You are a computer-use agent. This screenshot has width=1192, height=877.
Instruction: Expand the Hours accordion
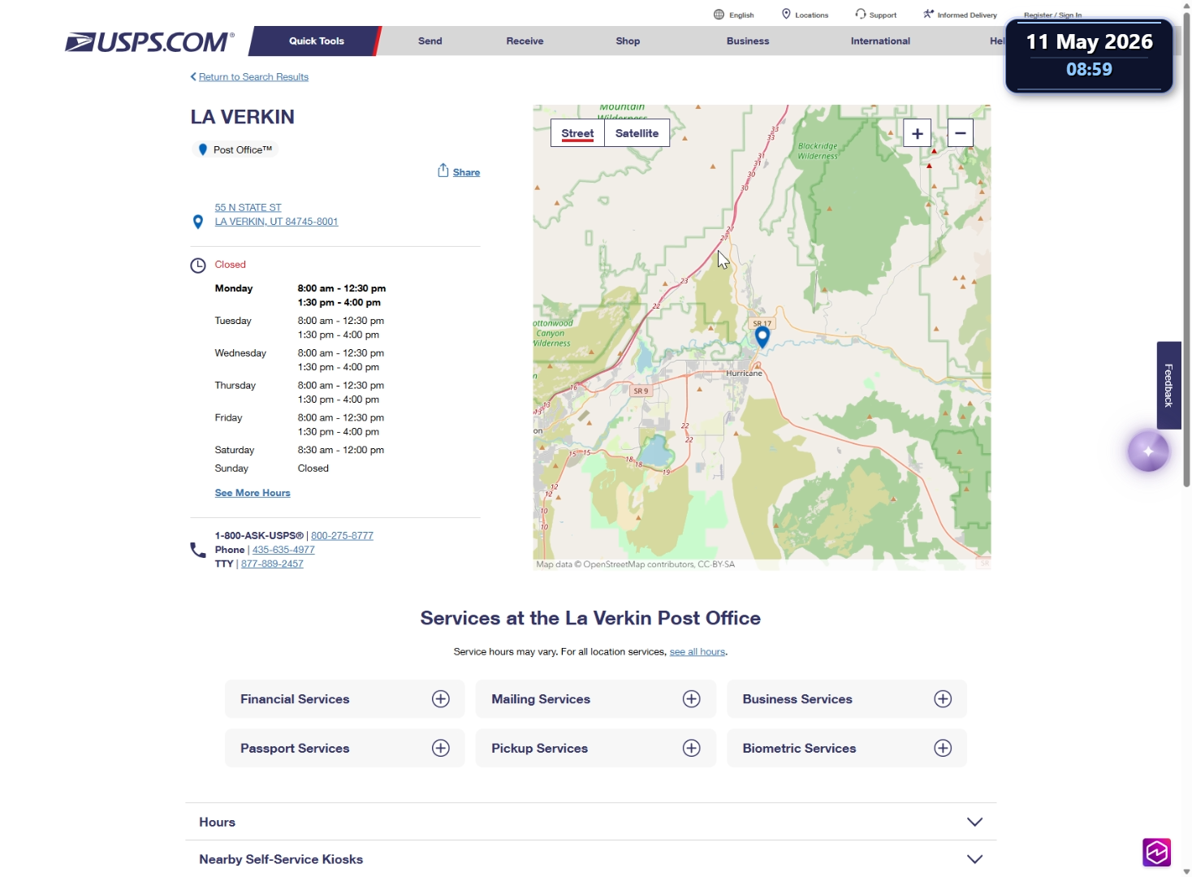pos(591,822)
